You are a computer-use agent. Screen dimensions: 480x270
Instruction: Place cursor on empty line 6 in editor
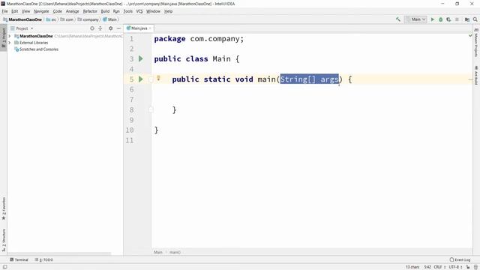click(312, 89)
